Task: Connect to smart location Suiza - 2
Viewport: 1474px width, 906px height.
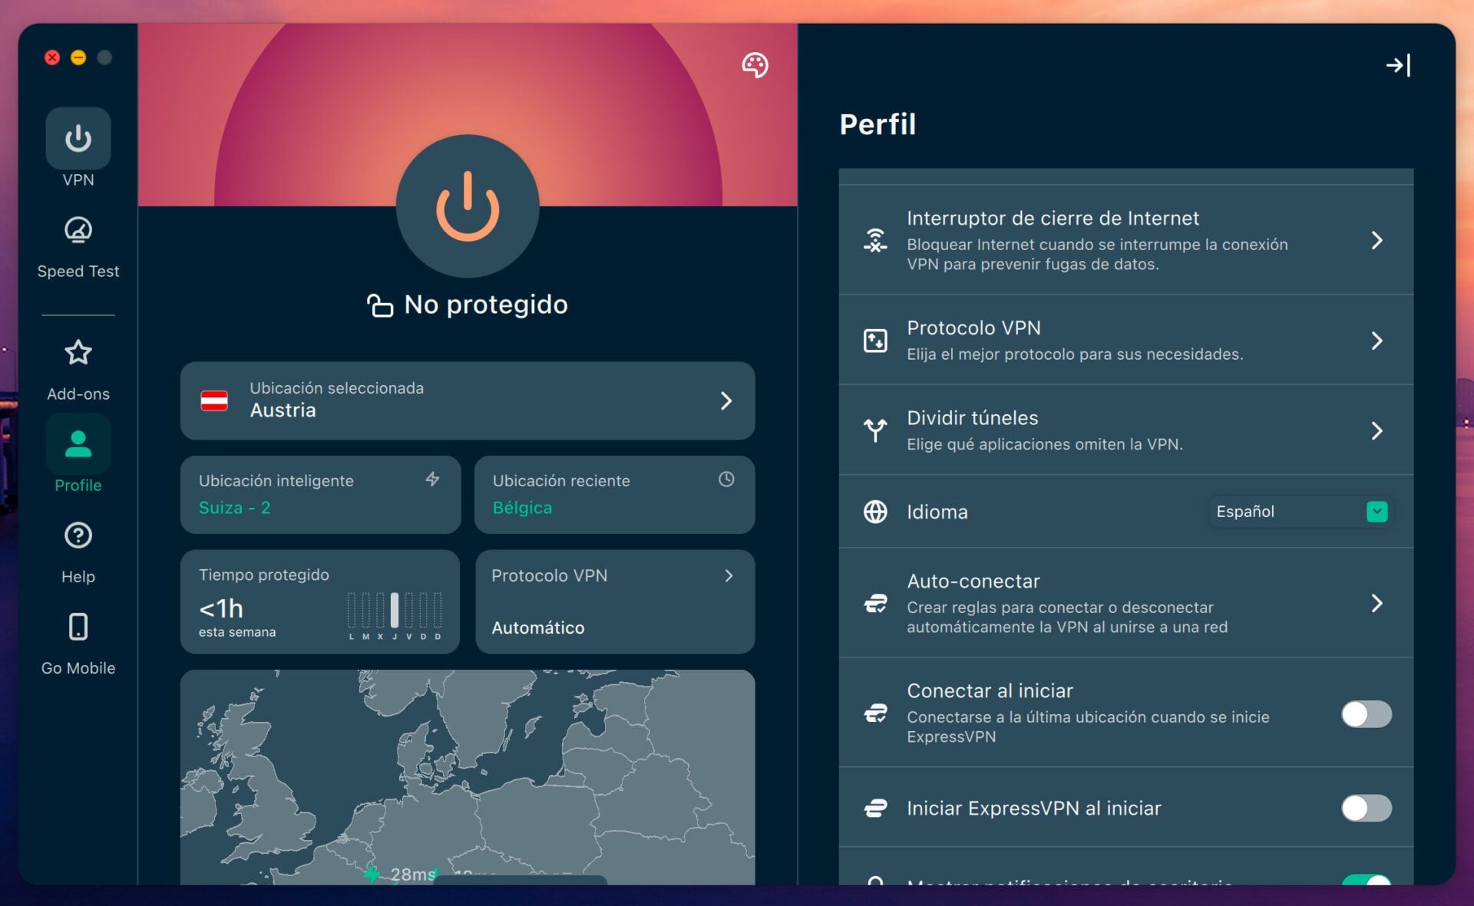Action: 320,495
